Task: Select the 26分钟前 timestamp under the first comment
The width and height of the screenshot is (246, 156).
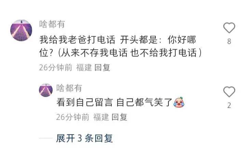Action: pos(56,67)
